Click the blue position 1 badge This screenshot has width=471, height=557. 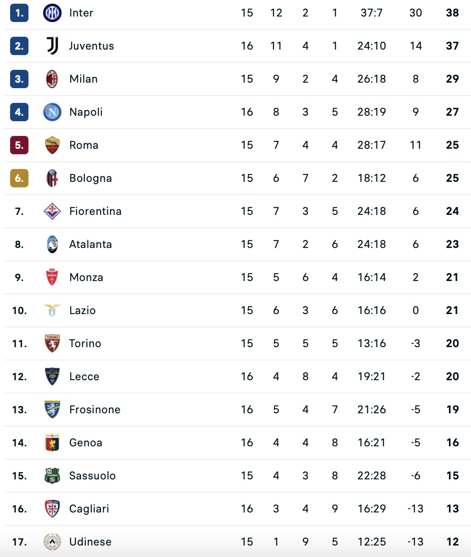(x=19, y=13)
